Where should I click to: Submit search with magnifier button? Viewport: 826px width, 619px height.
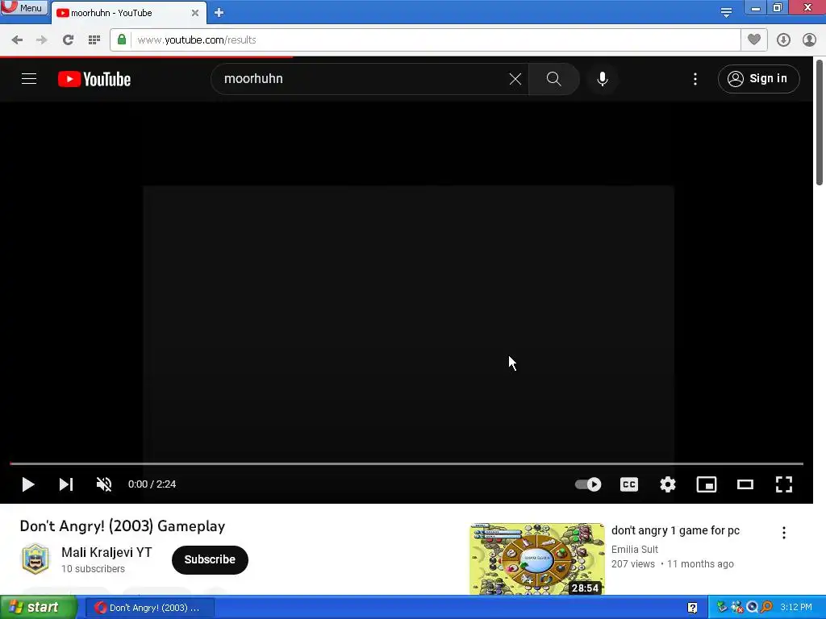(x=553, y=79)
